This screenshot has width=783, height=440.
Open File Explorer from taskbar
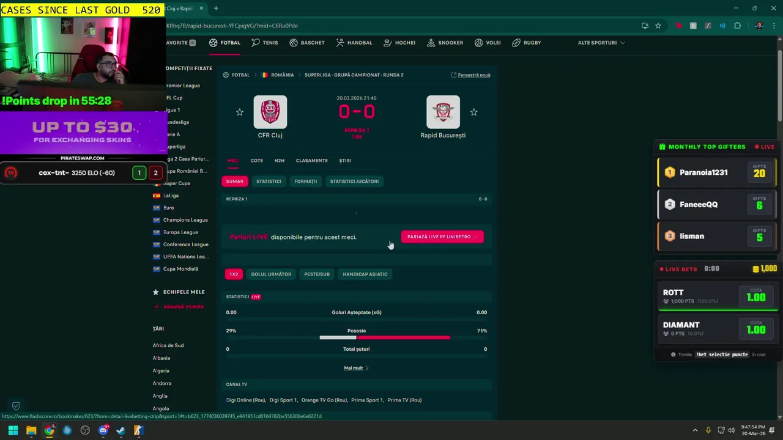coord(31,430)
